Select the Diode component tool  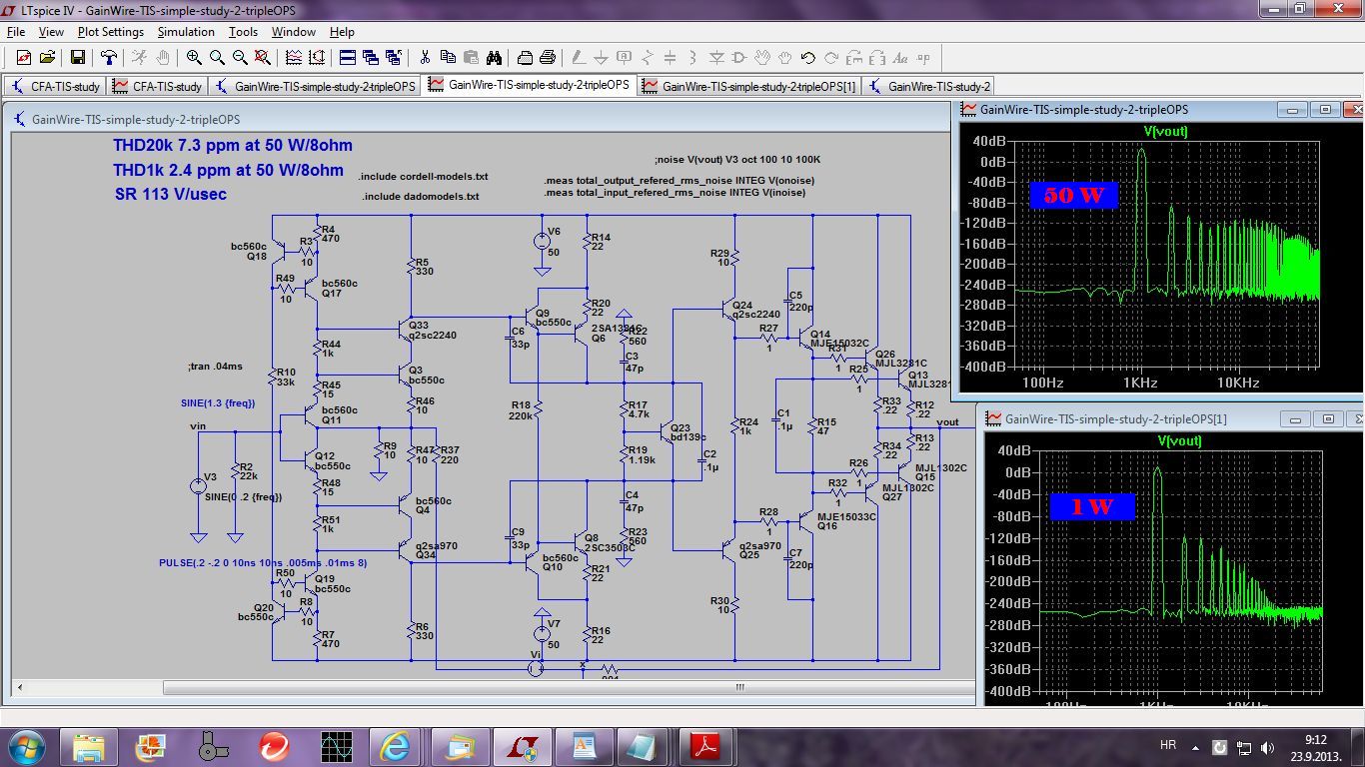(716, 58)
